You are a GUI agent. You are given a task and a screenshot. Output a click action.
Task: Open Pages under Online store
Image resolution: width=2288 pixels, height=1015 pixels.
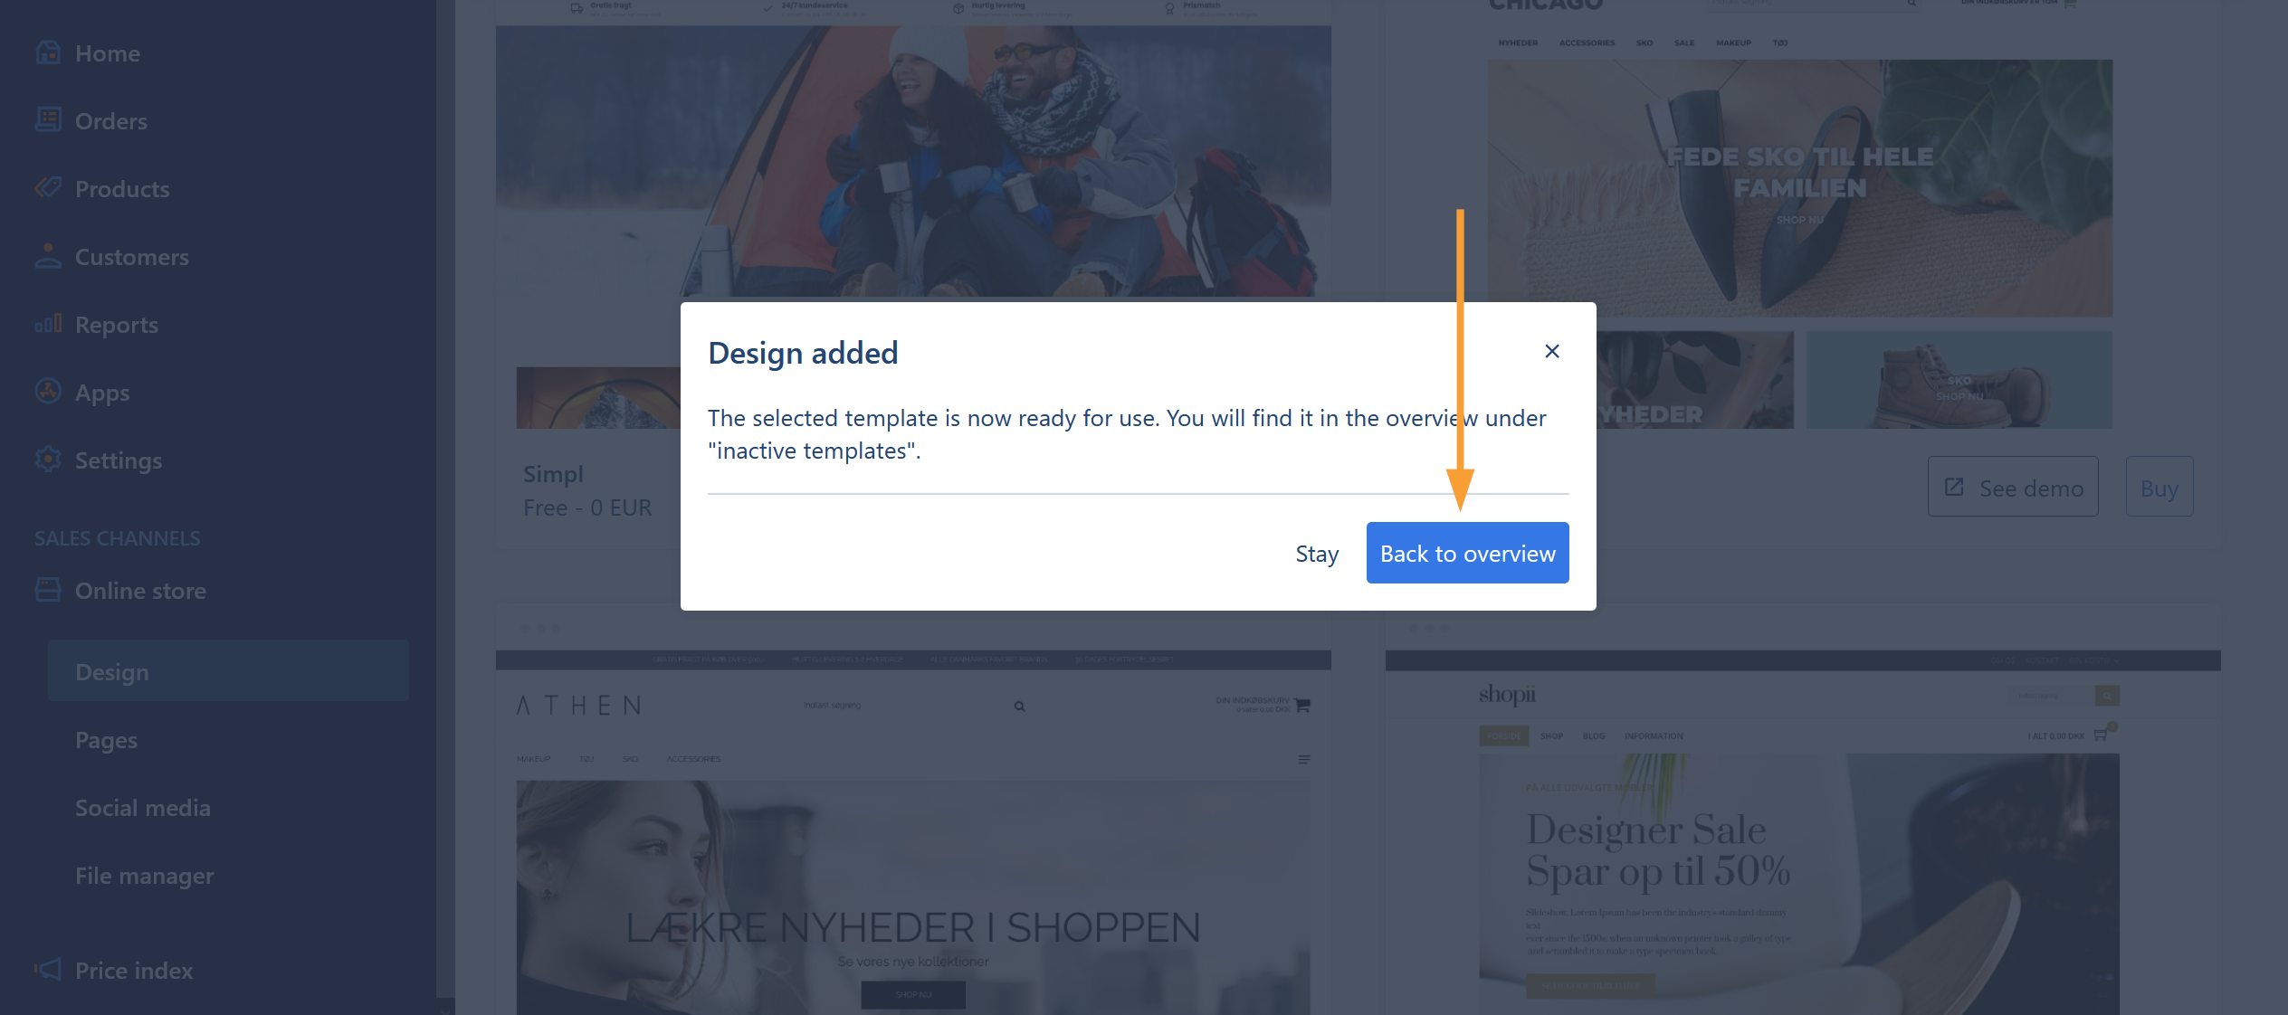[106, 740]
